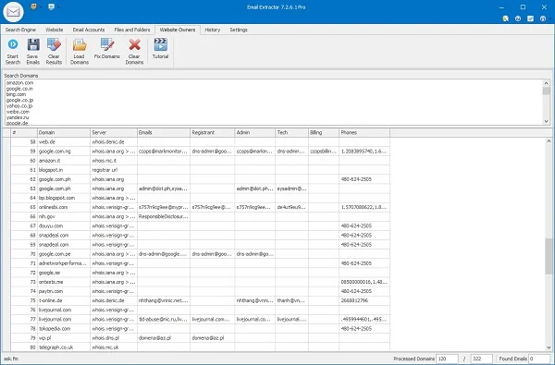Select the bp.blogspot.com domain cell

point(64,198)
